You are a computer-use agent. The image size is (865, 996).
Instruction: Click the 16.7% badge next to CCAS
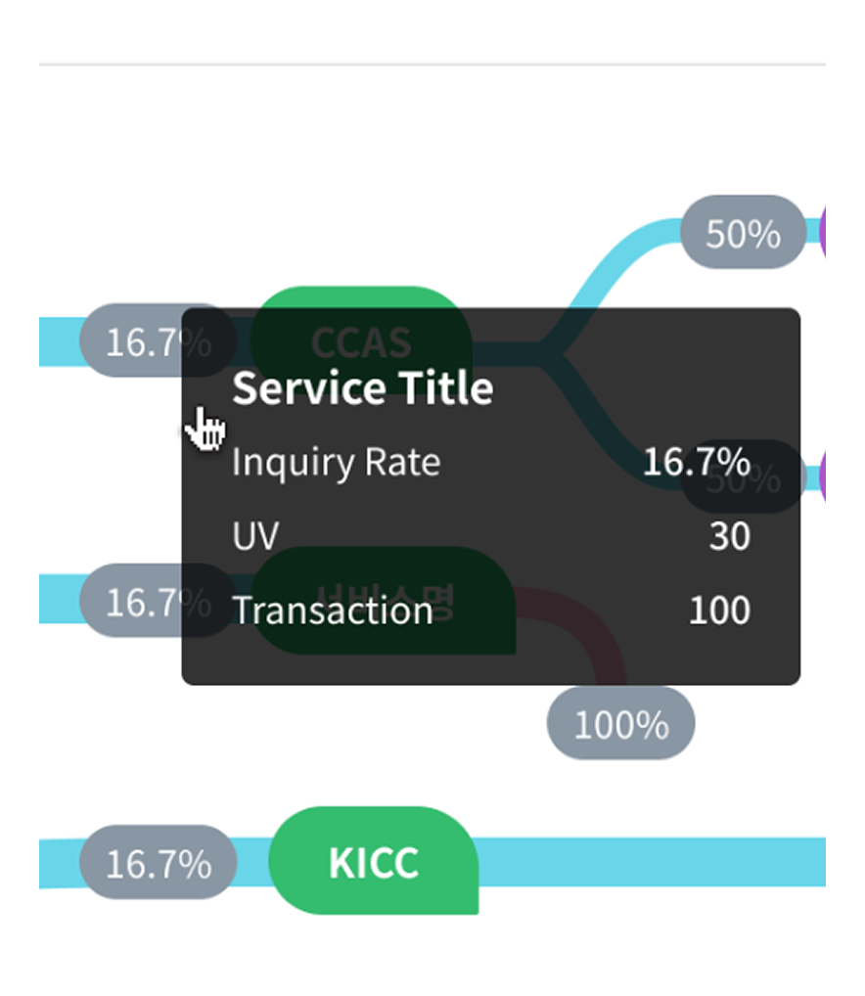point(159,340)
